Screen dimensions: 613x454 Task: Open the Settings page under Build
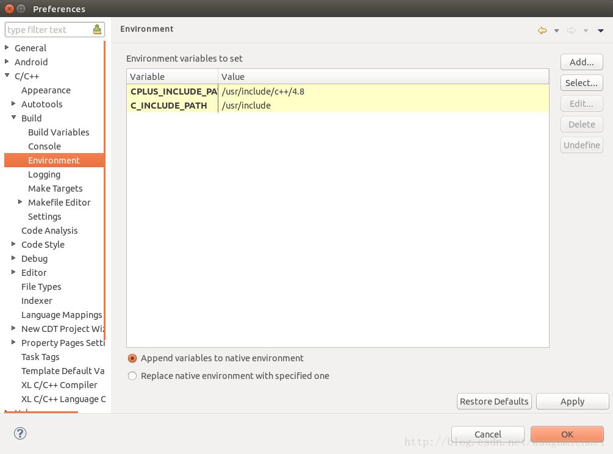coord(45,217)
